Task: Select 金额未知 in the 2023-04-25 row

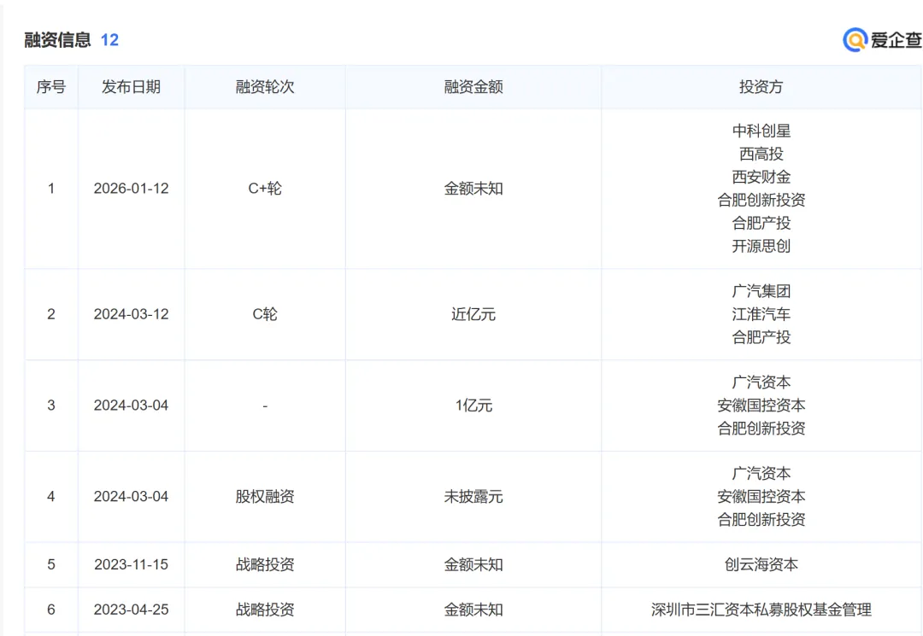Action: click(473, 610)
